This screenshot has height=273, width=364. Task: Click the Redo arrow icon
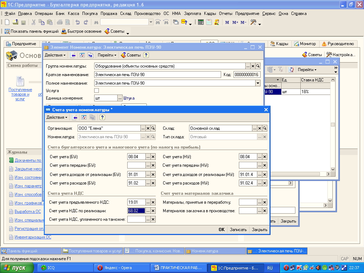click(x=86, y=22)
